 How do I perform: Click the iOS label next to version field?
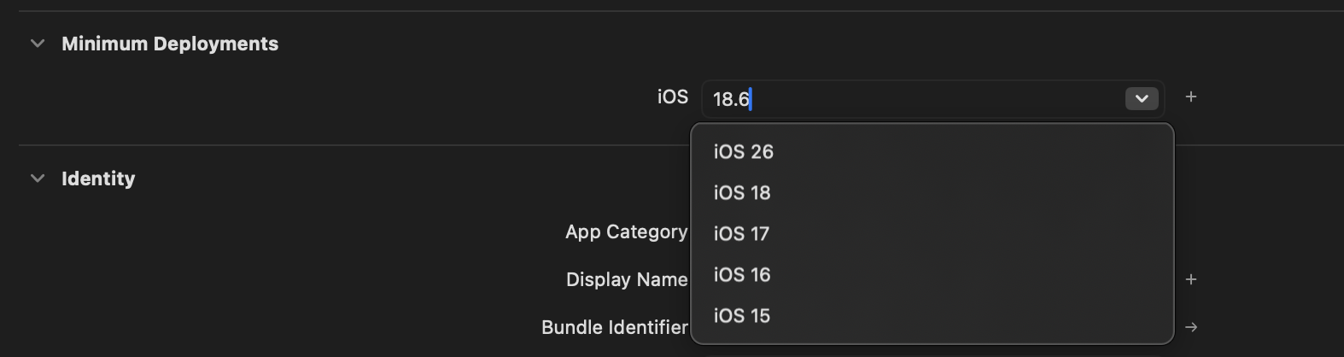pyautogui.click(x=673, y=97)
